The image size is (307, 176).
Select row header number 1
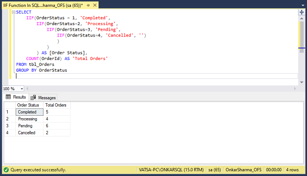click(x=10, y=112)
